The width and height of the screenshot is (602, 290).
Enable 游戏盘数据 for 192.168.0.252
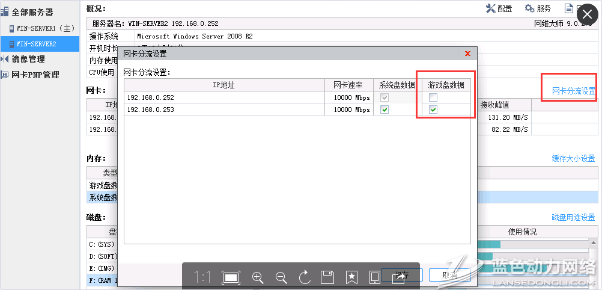coord(433,97)
